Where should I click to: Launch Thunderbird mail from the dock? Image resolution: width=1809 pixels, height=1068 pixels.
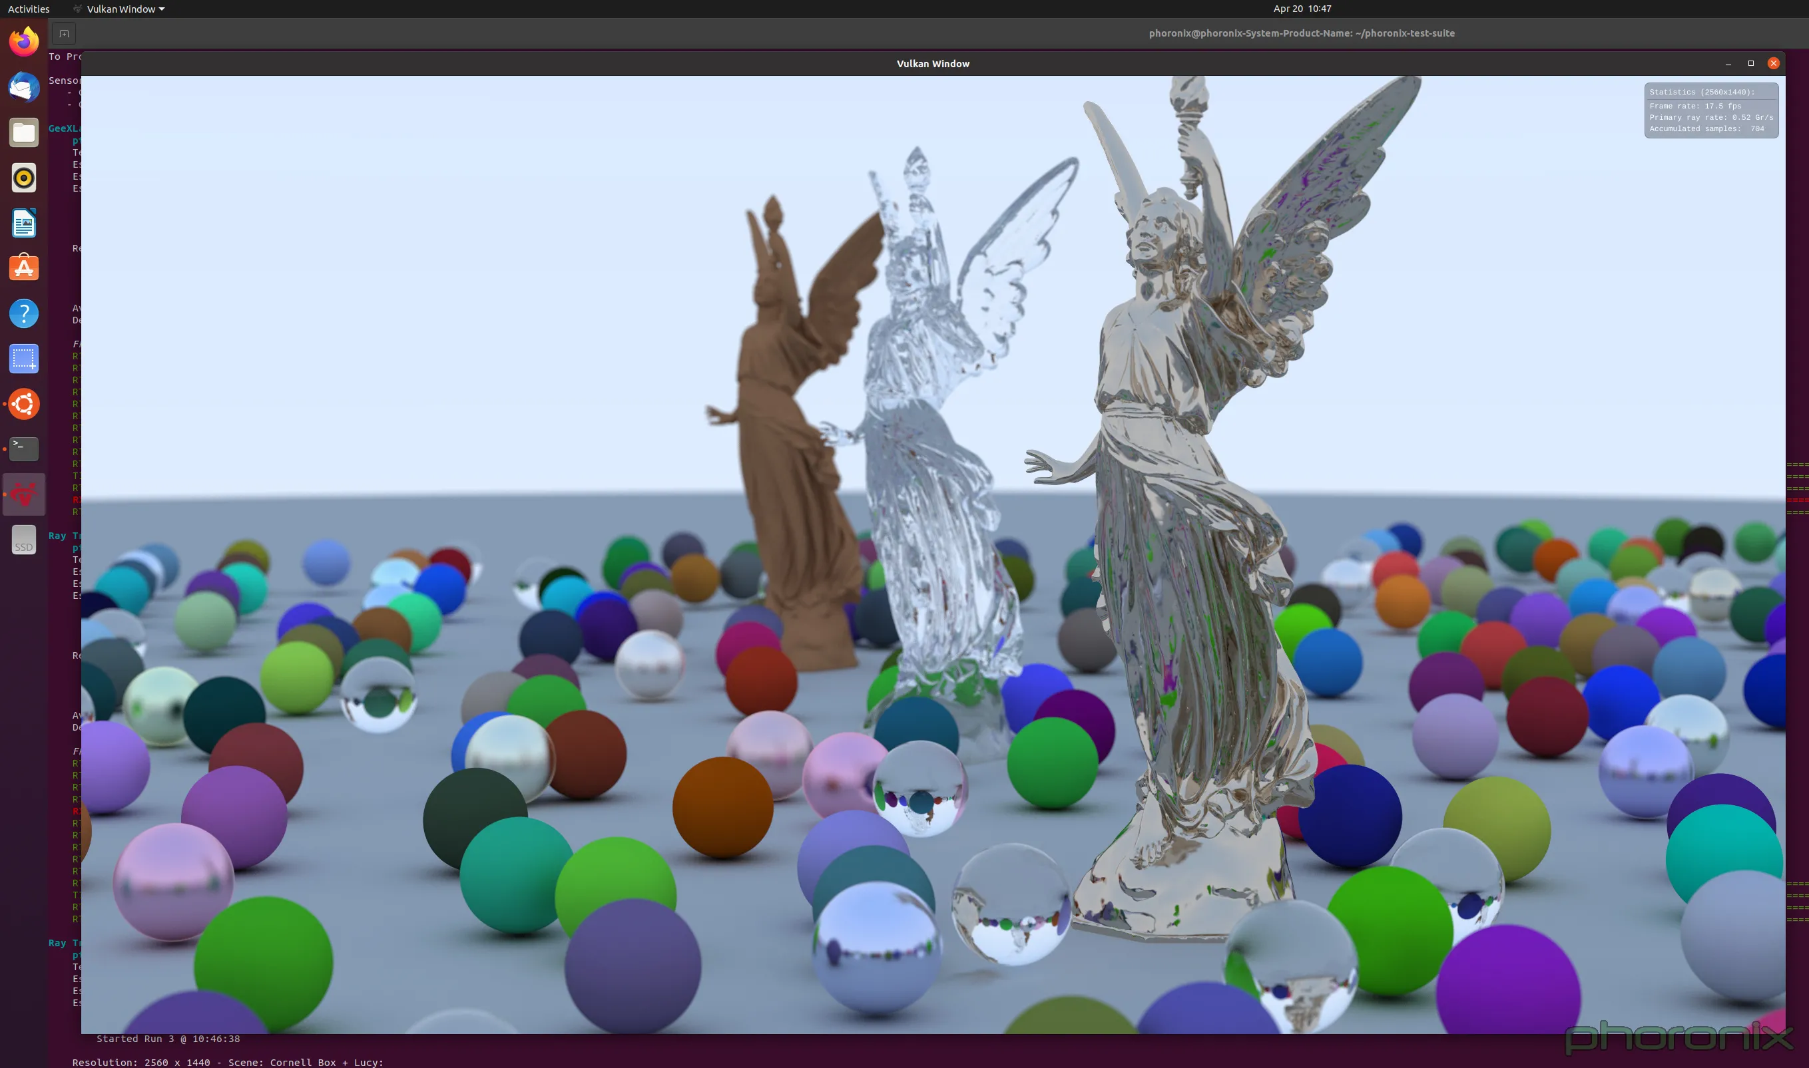pos(24,87)
